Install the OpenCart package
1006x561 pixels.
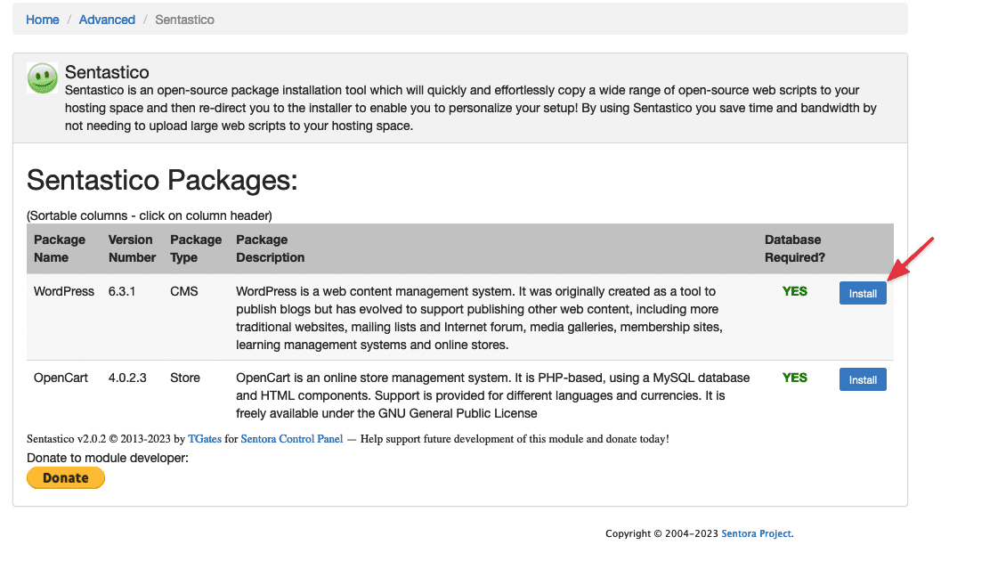[862, 379]
